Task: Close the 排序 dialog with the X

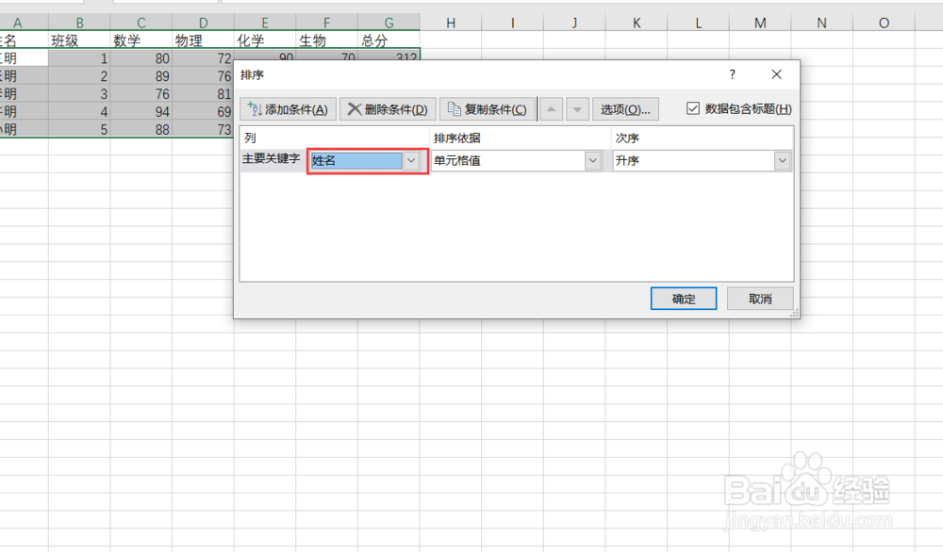Action: [x=776, y=74]
